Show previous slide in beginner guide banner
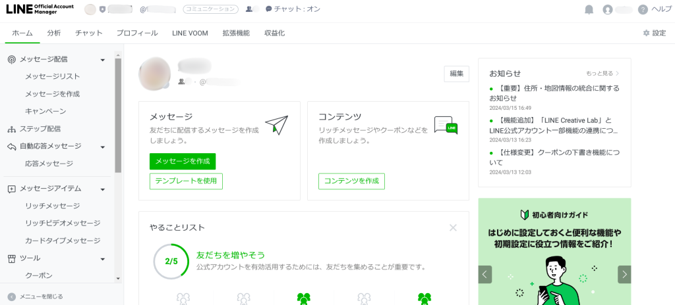This screenshot has height=305, width=675. 484,275
